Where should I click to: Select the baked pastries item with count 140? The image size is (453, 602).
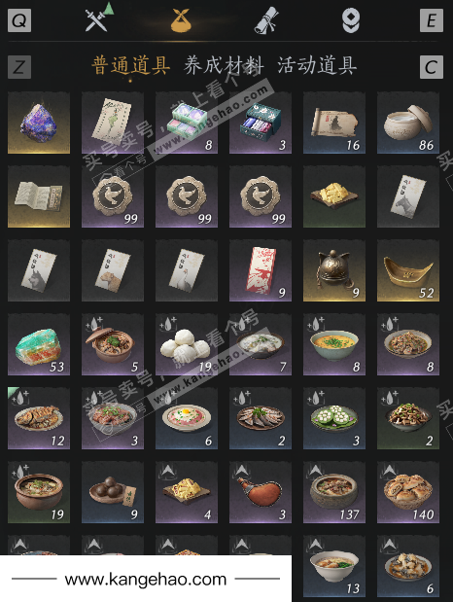408,492
